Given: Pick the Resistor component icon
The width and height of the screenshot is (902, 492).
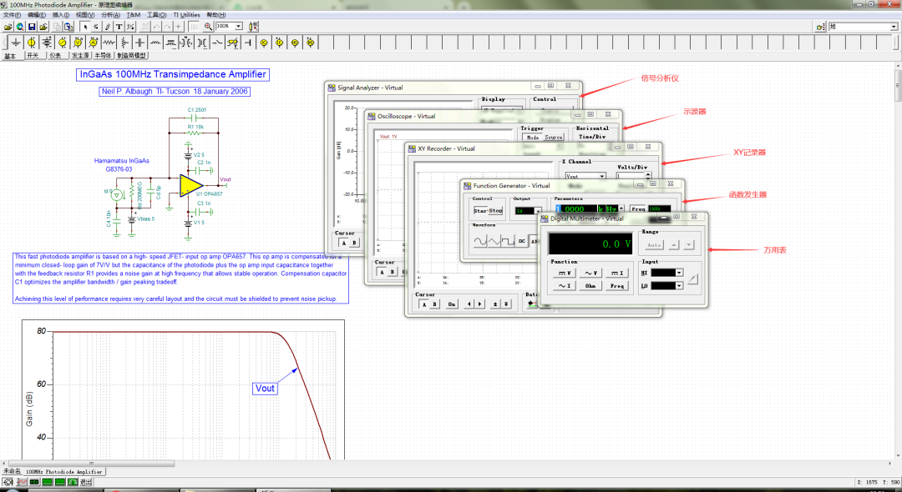Looking at the screenshot, I should (x=109, y=43).
